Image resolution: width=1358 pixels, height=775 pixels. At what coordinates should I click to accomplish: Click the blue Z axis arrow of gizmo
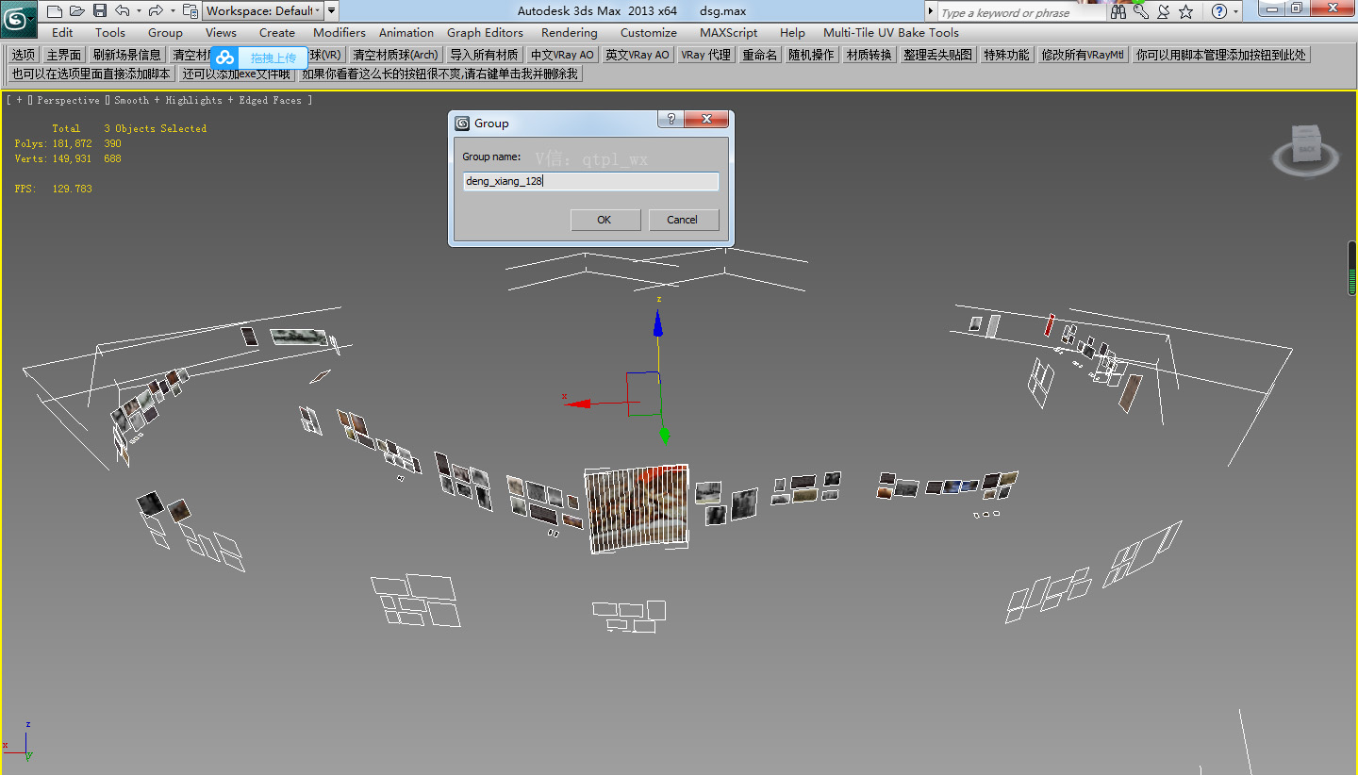pos(658,323)
